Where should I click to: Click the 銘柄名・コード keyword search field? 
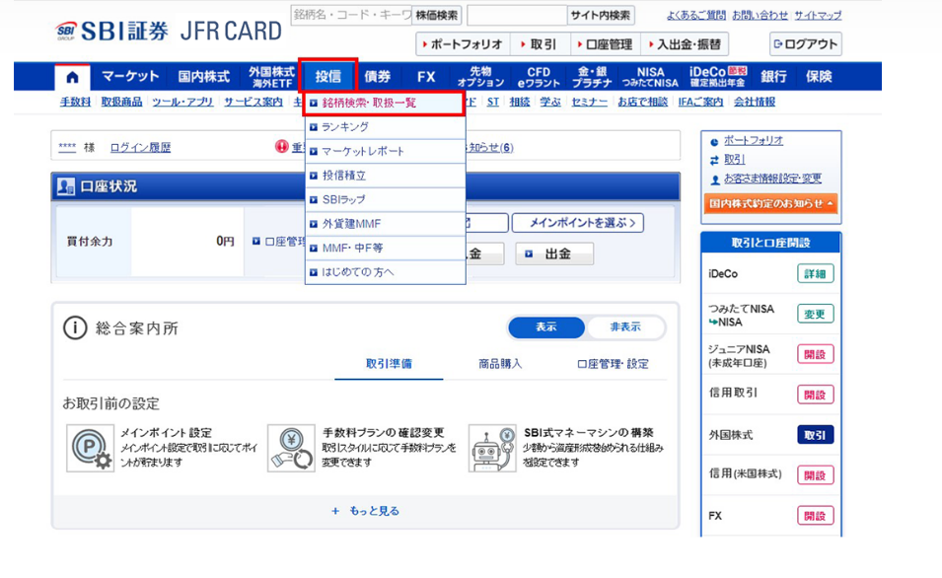pyautogui.click(x=349, y=16)
